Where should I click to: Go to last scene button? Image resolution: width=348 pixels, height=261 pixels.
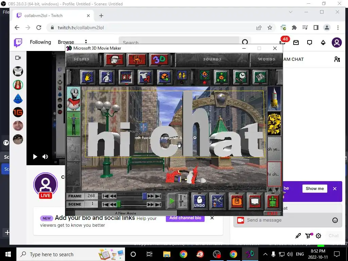[158, 204]
